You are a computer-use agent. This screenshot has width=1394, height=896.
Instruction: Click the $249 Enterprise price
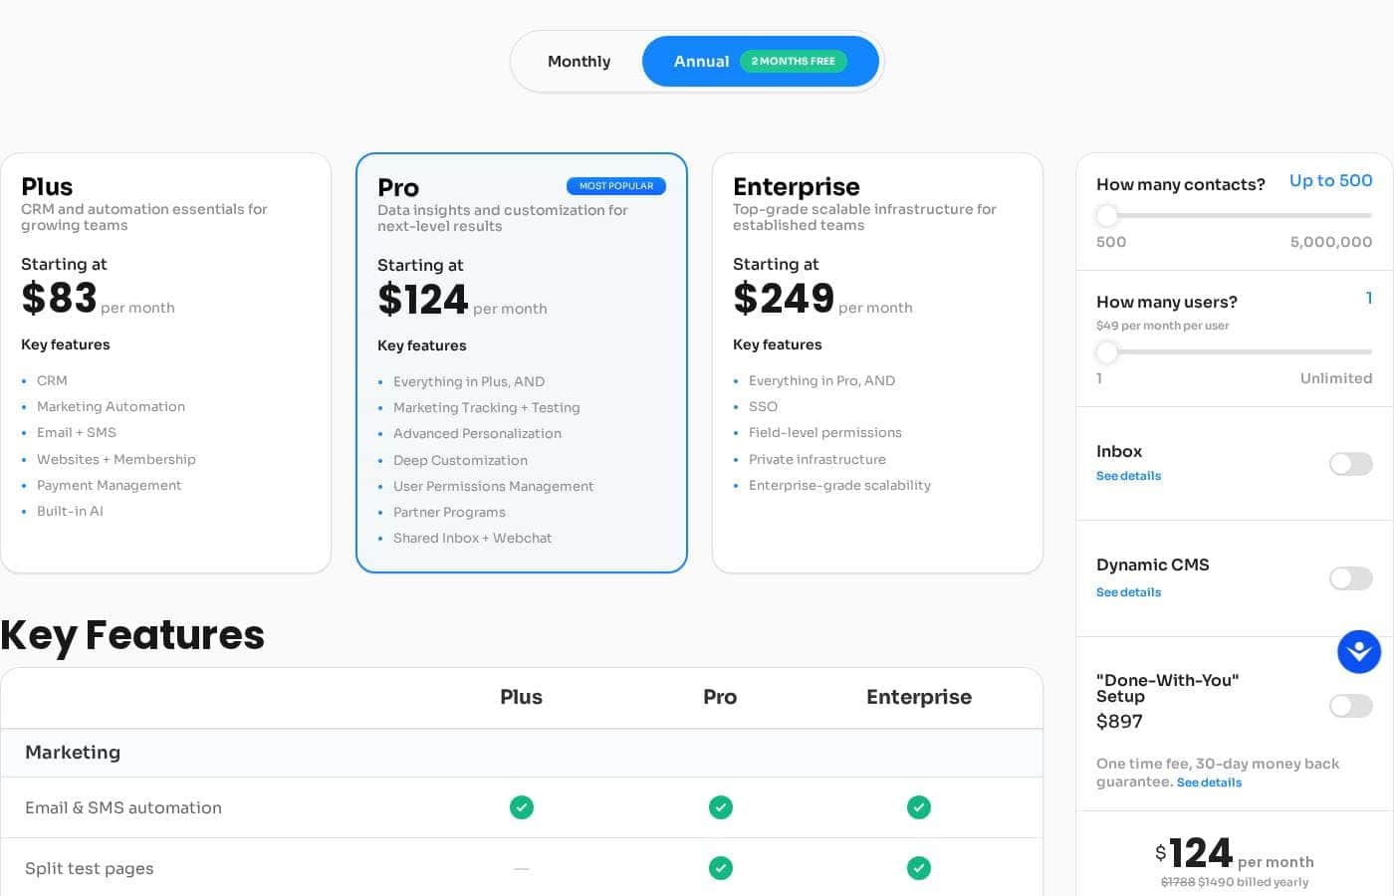pos(784,298)
